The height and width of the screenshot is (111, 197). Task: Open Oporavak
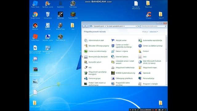[144, 73]
